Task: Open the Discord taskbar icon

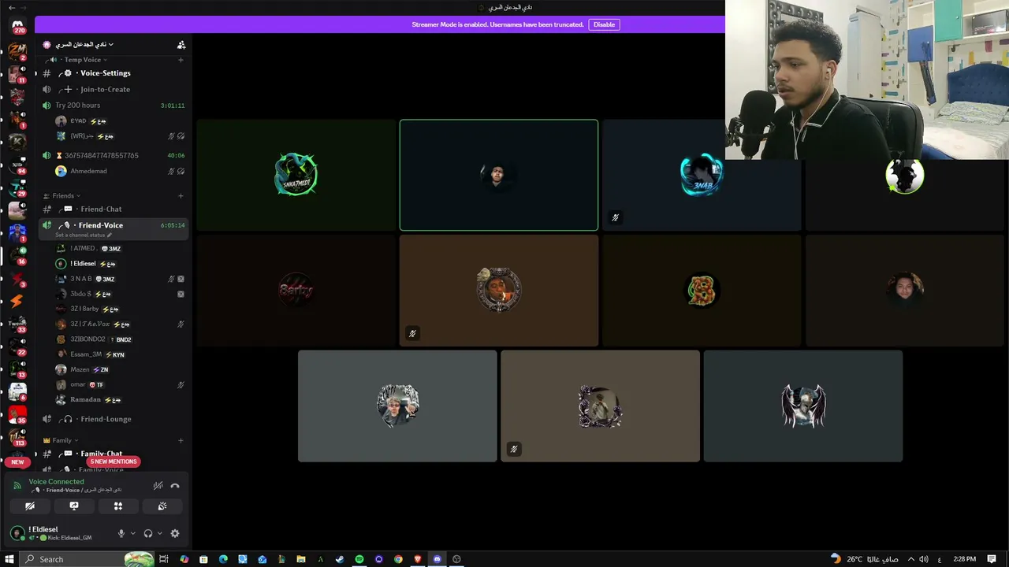Action: pos(437,559)
